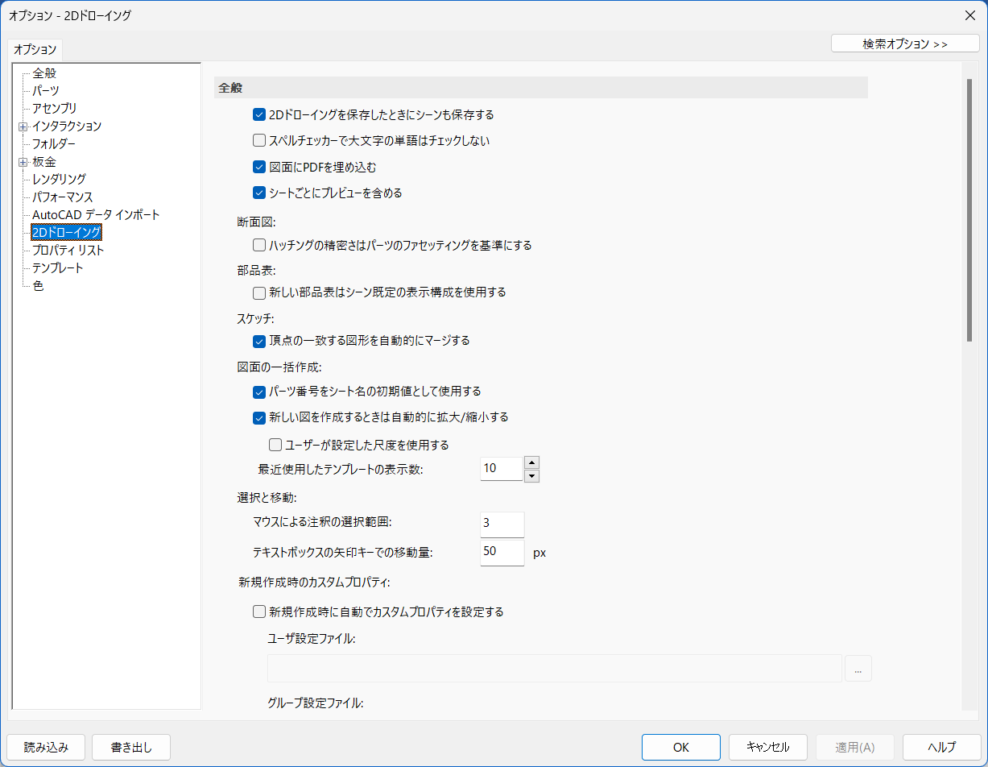Select the 色 settings page
988x767 pixels.
[x=37, y=285]
